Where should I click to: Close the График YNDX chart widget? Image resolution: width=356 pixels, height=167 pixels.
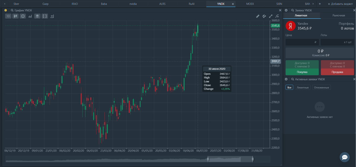click(280, 10)
